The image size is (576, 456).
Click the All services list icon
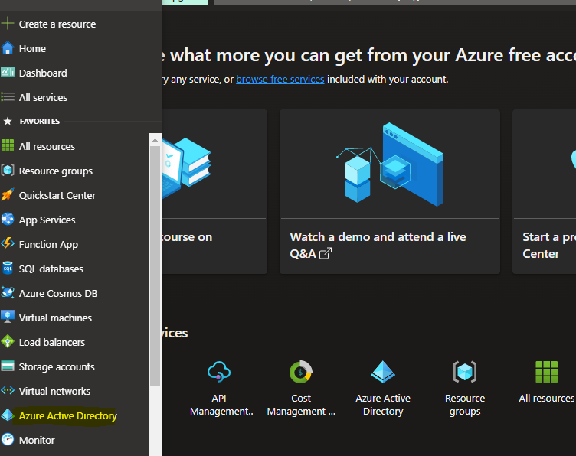[8, 97]
